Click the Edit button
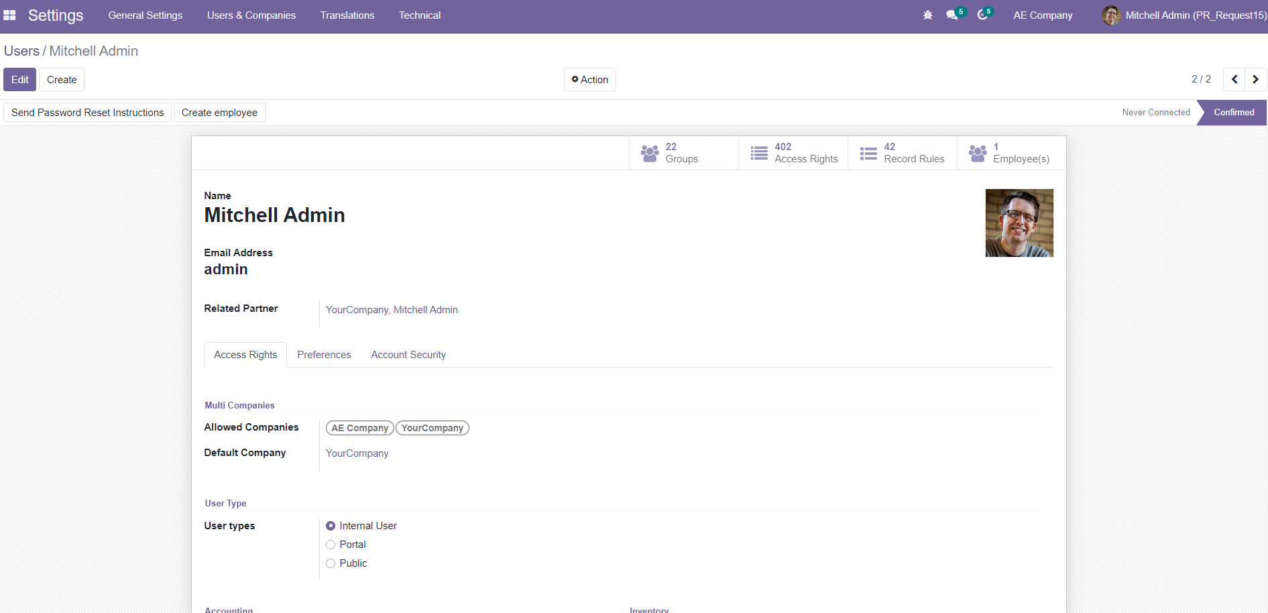 (x=19, y=79)
